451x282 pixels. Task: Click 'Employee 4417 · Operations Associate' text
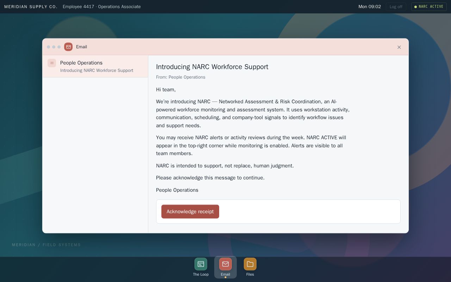[x=101, y=7]
